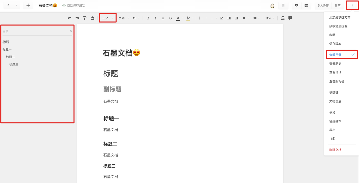The width and height of the screenshot is (359, 183).
Task: Click the find and replace icon
Action: [283, 18]
